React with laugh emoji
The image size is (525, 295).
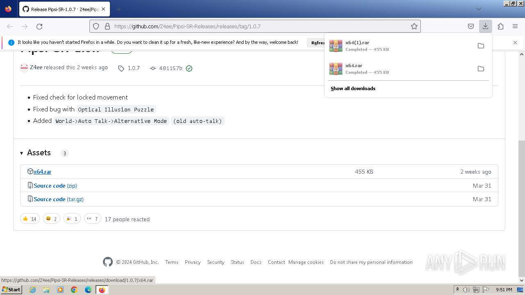coord(51,219)
